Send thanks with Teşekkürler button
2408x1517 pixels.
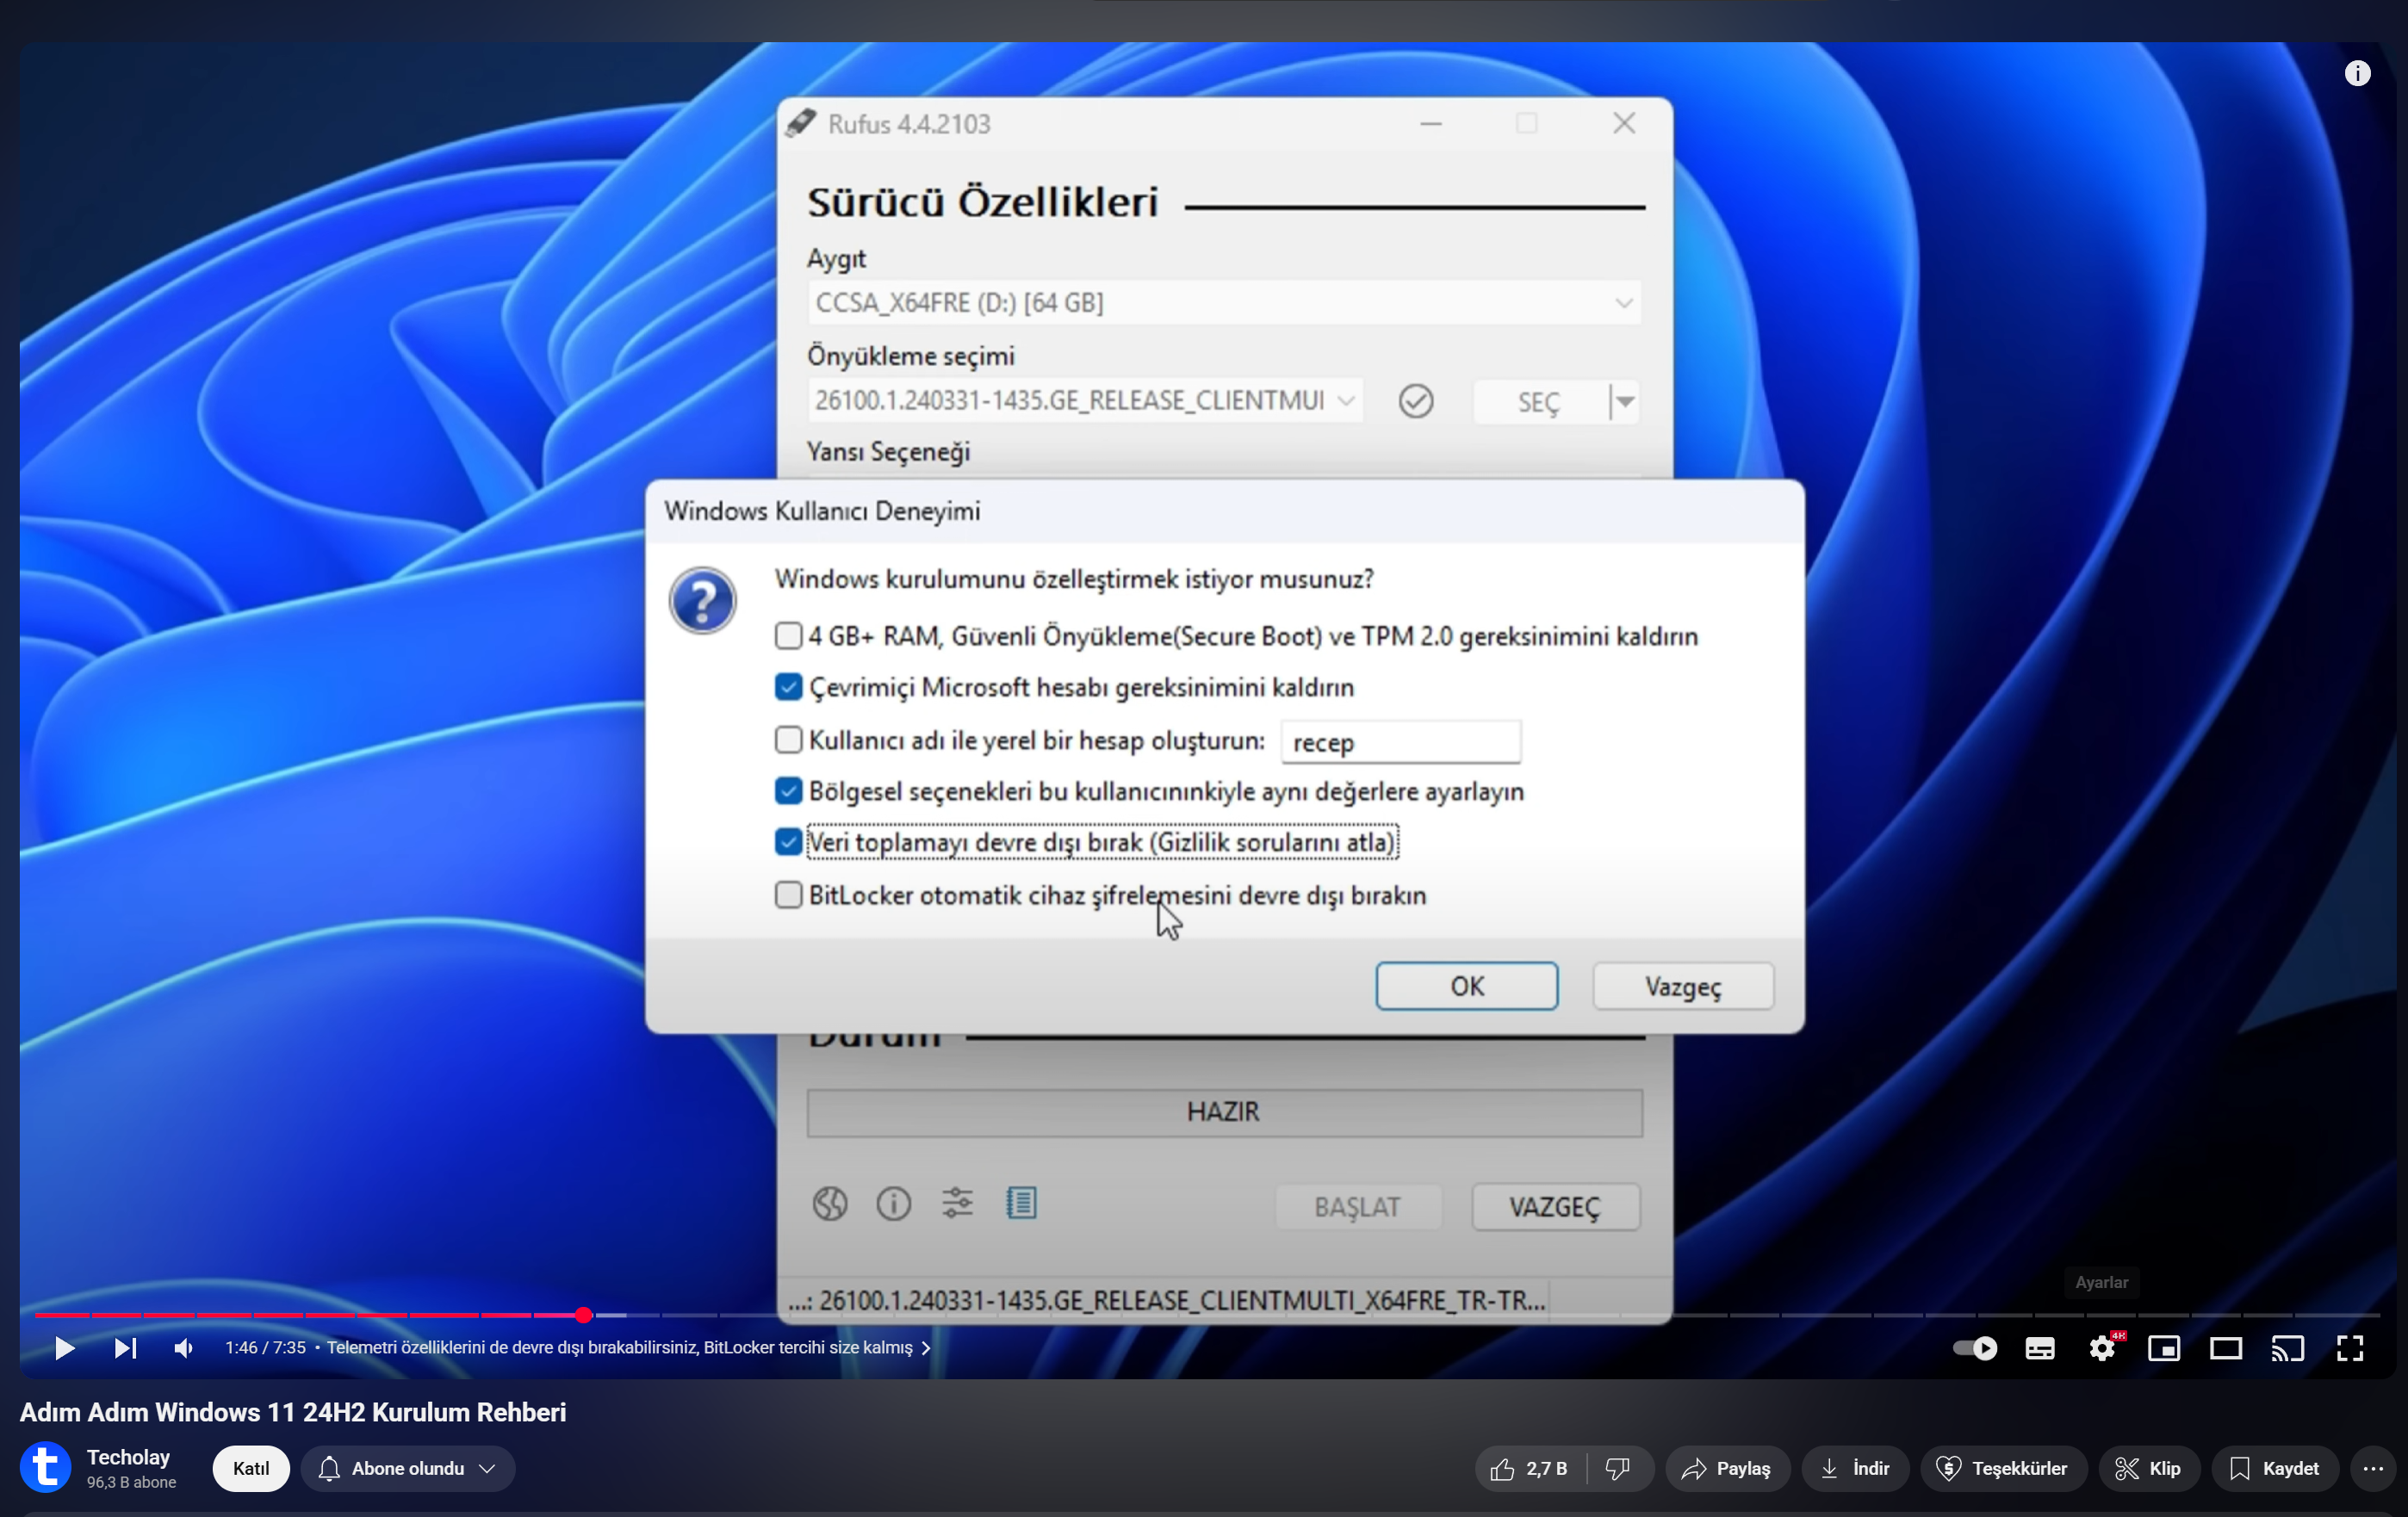click(2003, 1468)
